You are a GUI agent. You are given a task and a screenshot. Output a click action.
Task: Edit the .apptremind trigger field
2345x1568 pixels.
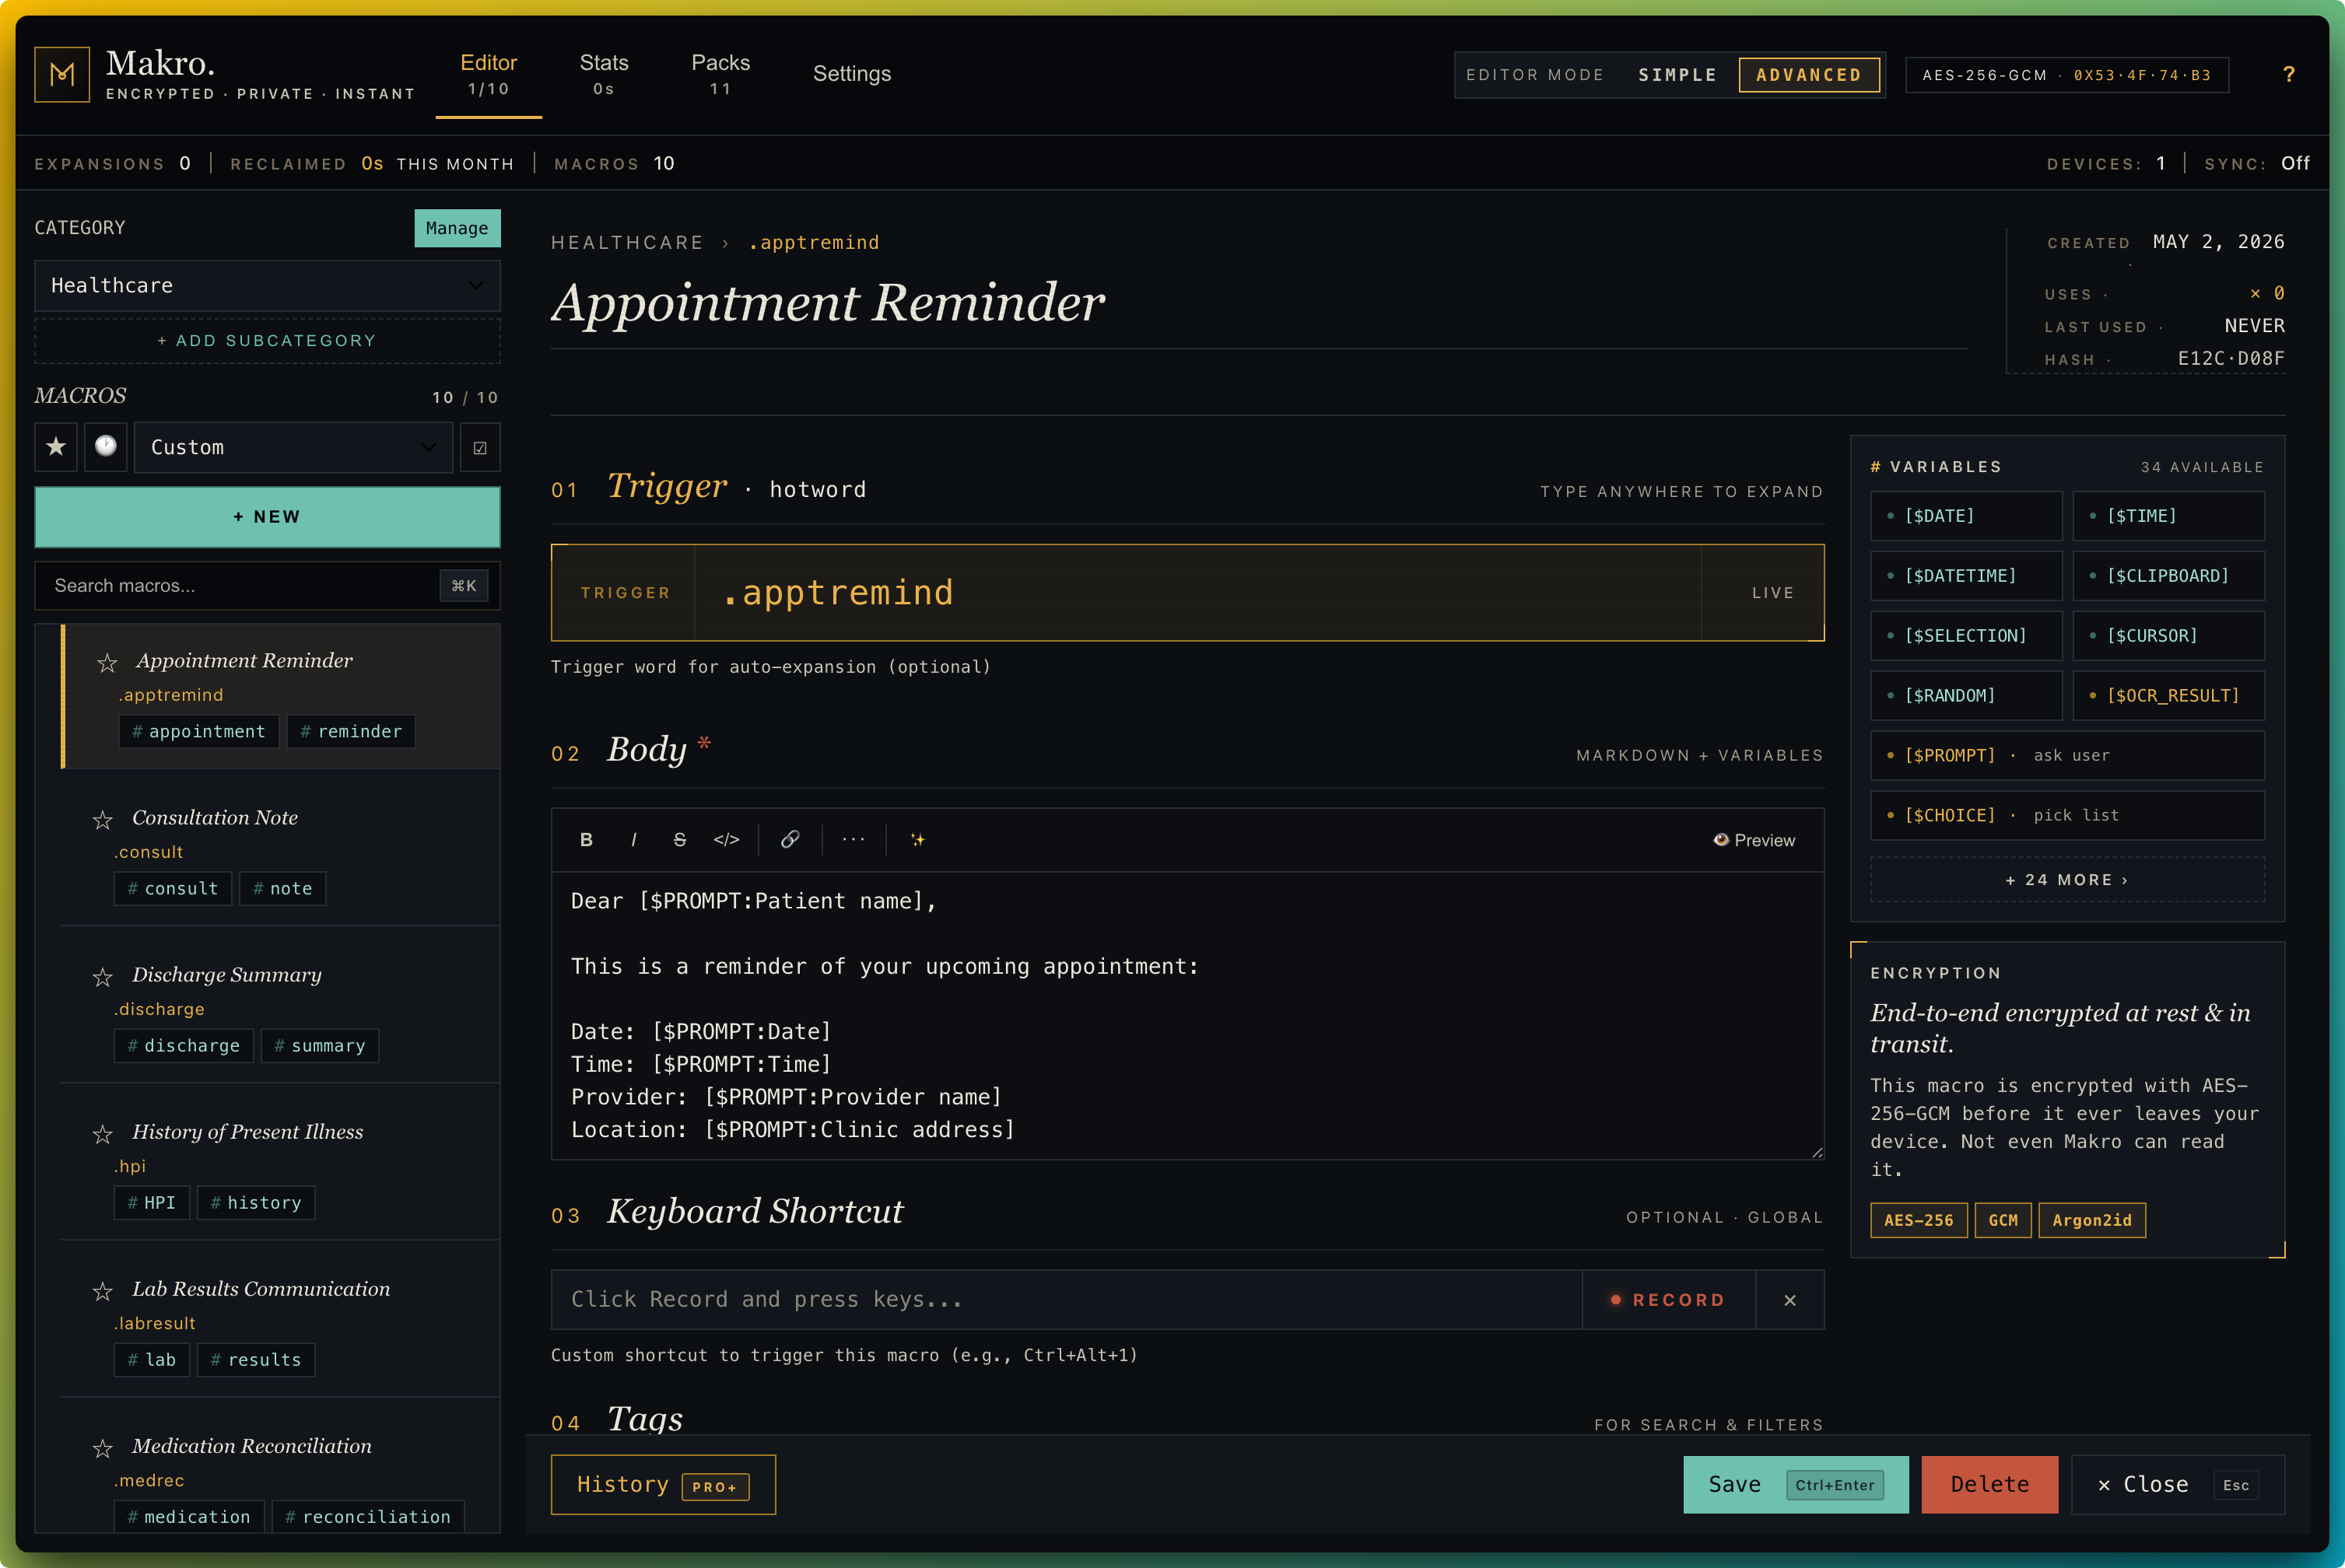tap(1197, 593)
